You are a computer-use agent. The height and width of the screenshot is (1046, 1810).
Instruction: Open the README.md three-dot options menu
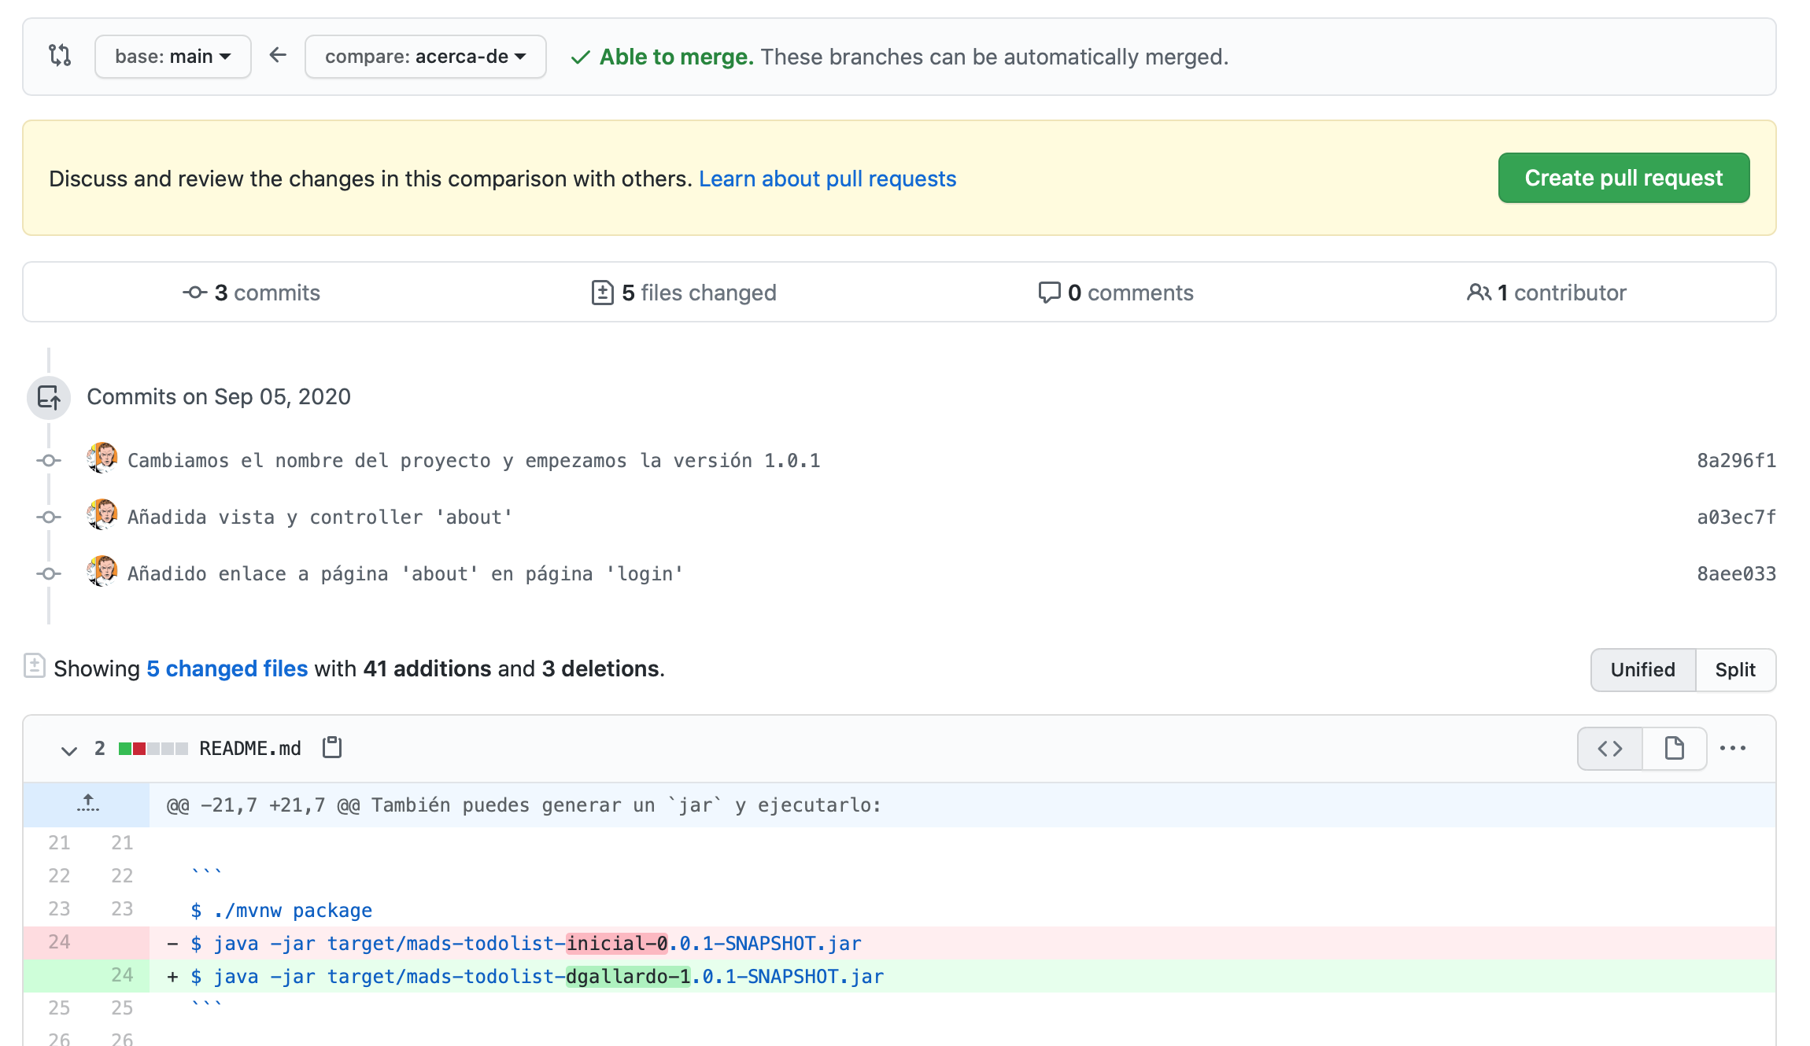1733,749
